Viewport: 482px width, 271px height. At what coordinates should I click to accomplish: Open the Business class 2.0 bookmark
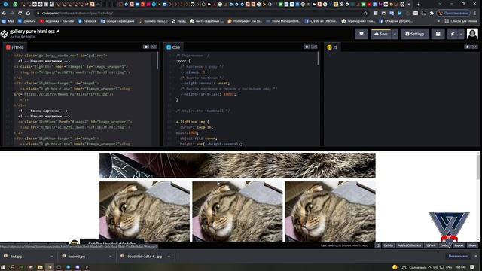pyautogui.click(x=153, y=21)
